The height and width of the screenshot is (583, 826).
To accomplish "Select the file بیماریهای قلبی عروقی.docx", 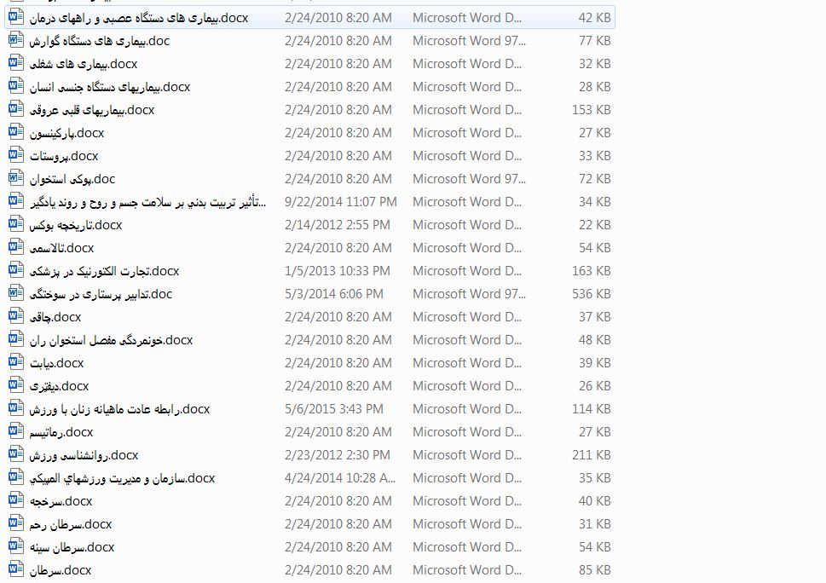I will pyautogui.click(x=92, y=110).
